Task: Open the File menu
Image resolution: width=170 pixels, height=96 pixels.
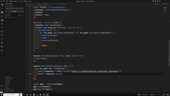Action: (4, 1)
